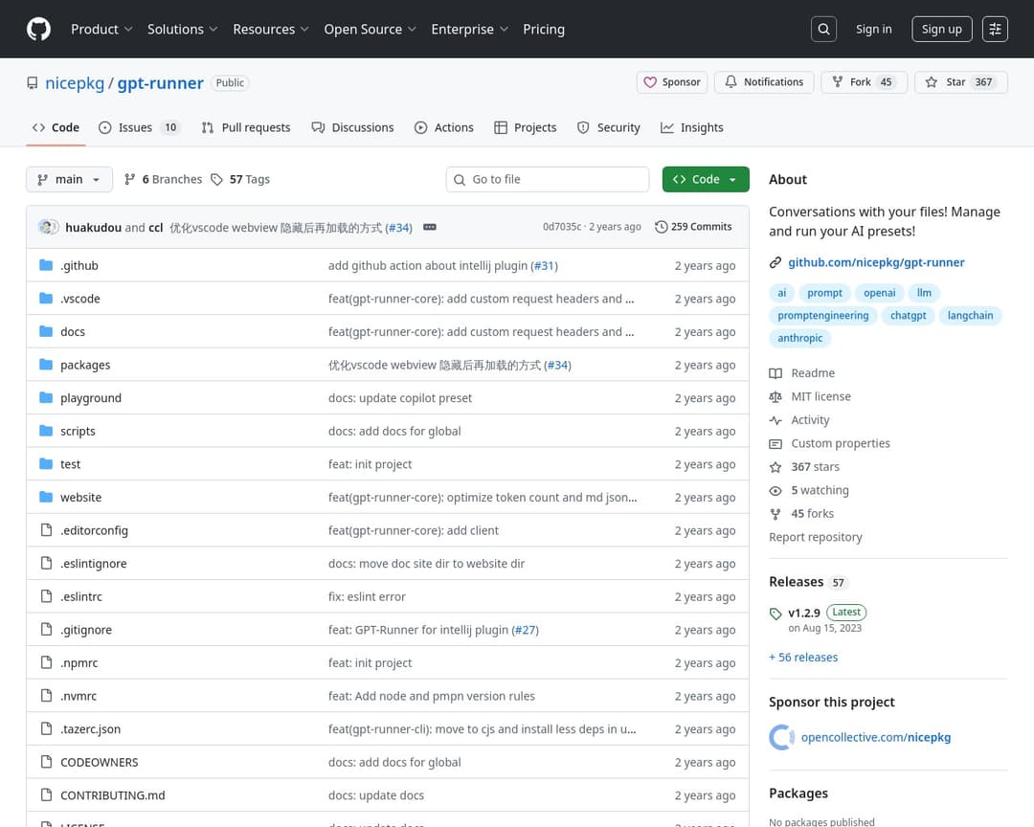This screenshot has width=1034, height=827.
Task: Open the main branch dropdown
Action: (69, 179)
